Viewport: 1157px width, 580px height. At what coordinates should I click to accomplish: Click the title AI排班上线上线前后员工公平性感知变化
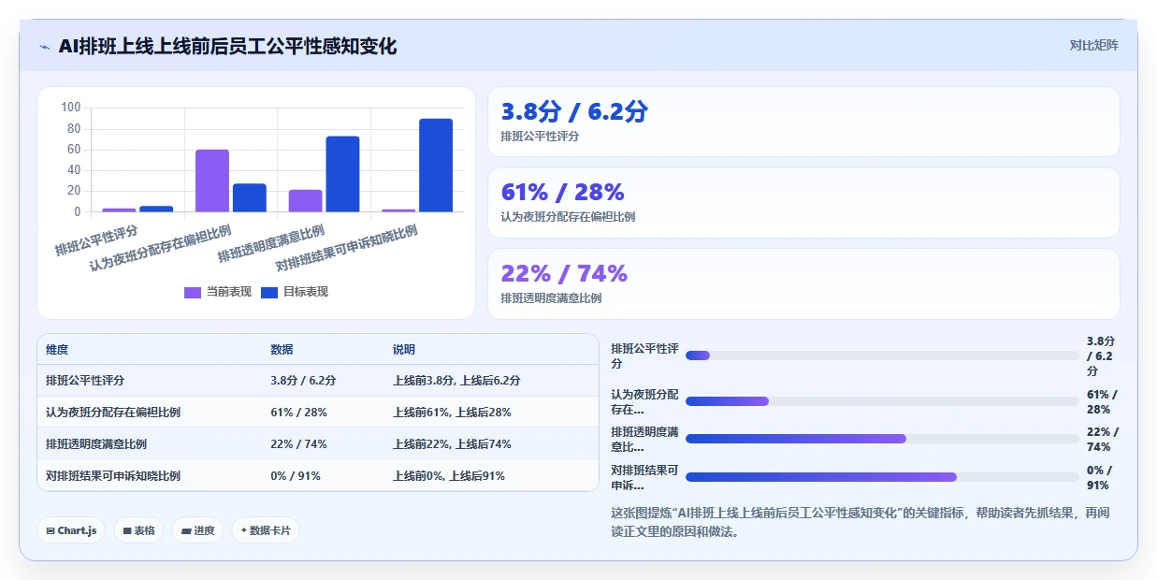[x=228, y=46]
